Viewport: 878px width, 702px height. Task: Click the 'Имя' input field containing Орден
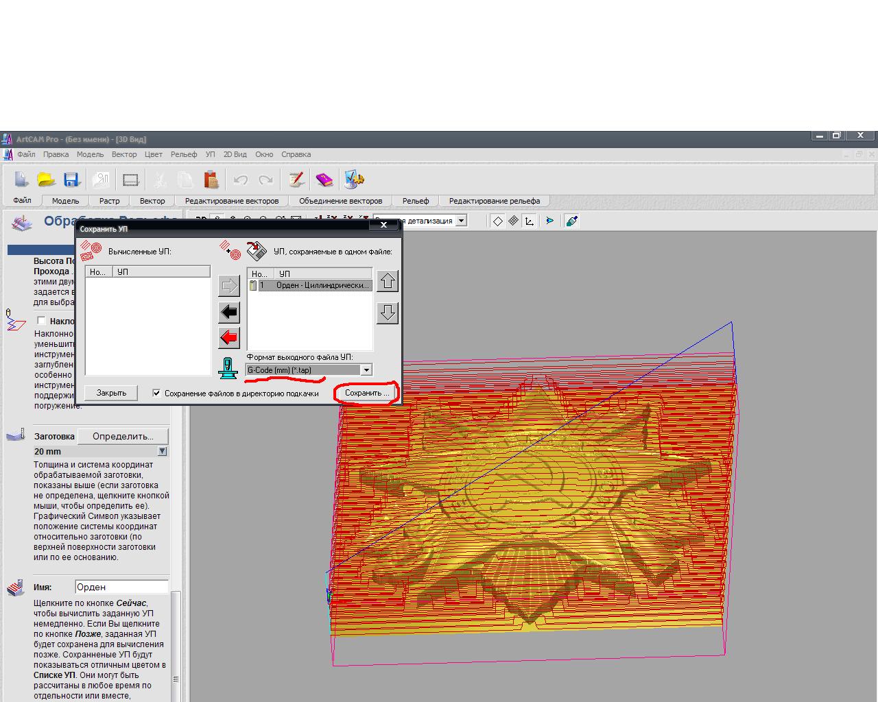(121, 587)
